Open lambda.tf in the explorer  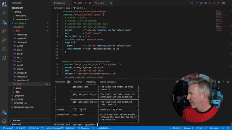point(30,73)
